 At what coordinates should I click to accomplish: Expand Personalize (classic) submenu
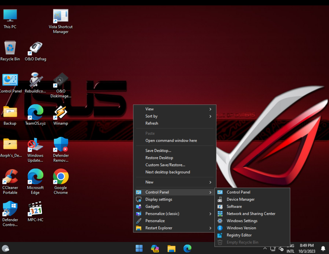click(x=175, y=214)
